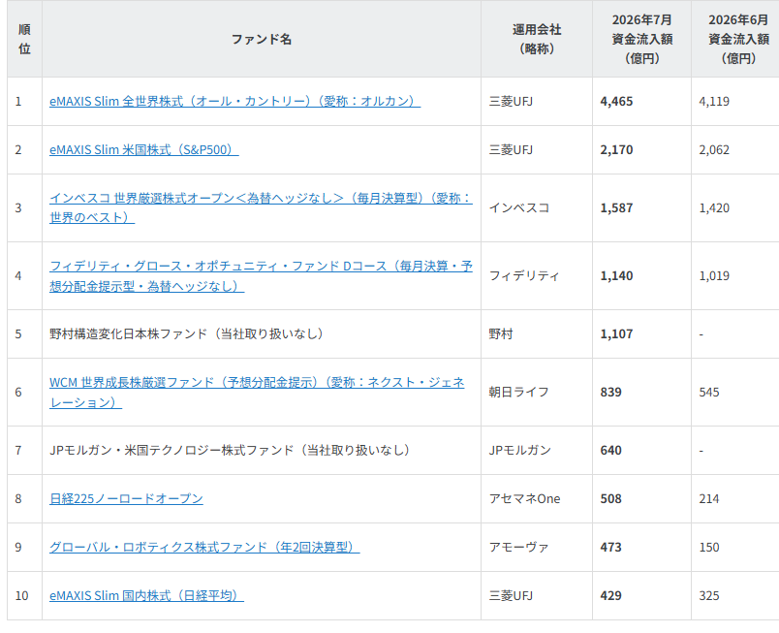The width and height of the screenshot is (779, 633).
Task: Open eMAXIS Slim 国内株式(日経平均) link
Action: (146, 596)
